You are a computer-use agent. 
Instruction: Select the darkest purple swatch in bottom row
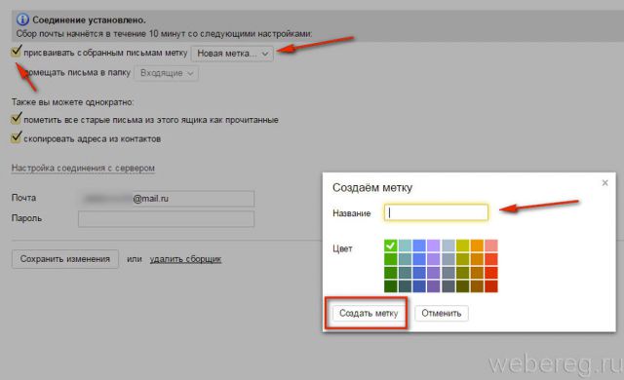pyautogui.click(x=433, y=286)
